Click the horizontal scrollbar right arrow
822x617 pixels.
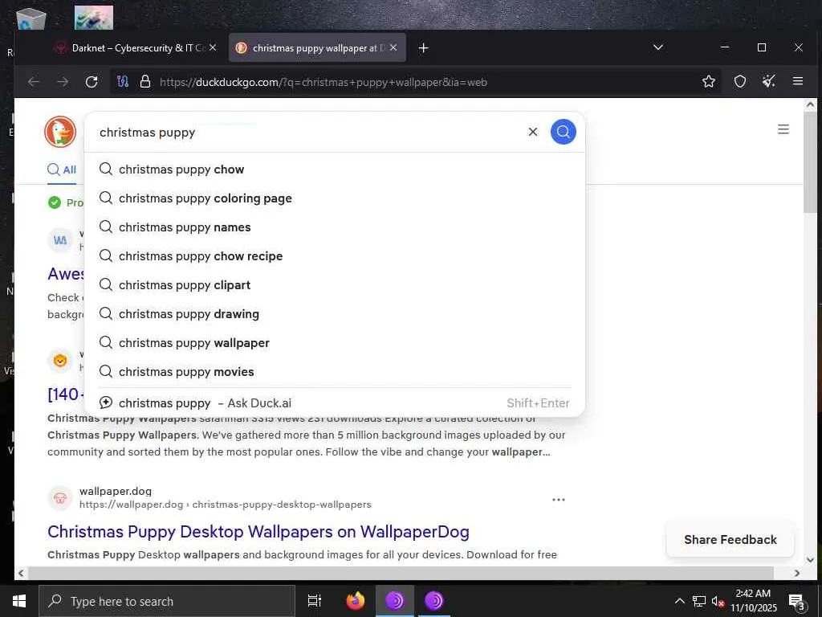coord(797,573)
